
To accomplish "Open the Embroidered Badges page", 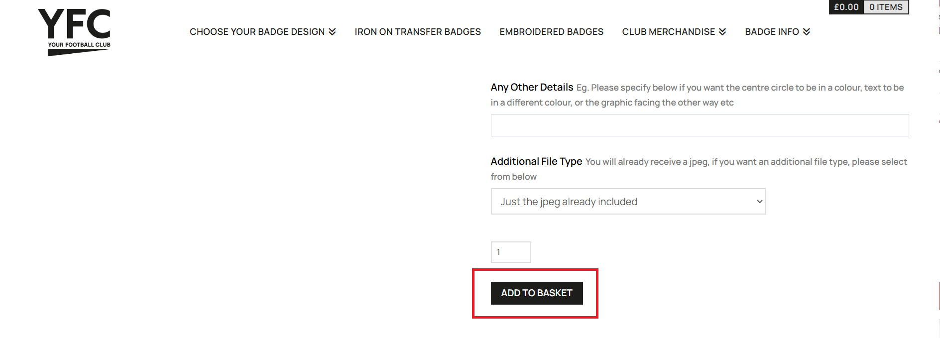I will click(x=551, y=32).
